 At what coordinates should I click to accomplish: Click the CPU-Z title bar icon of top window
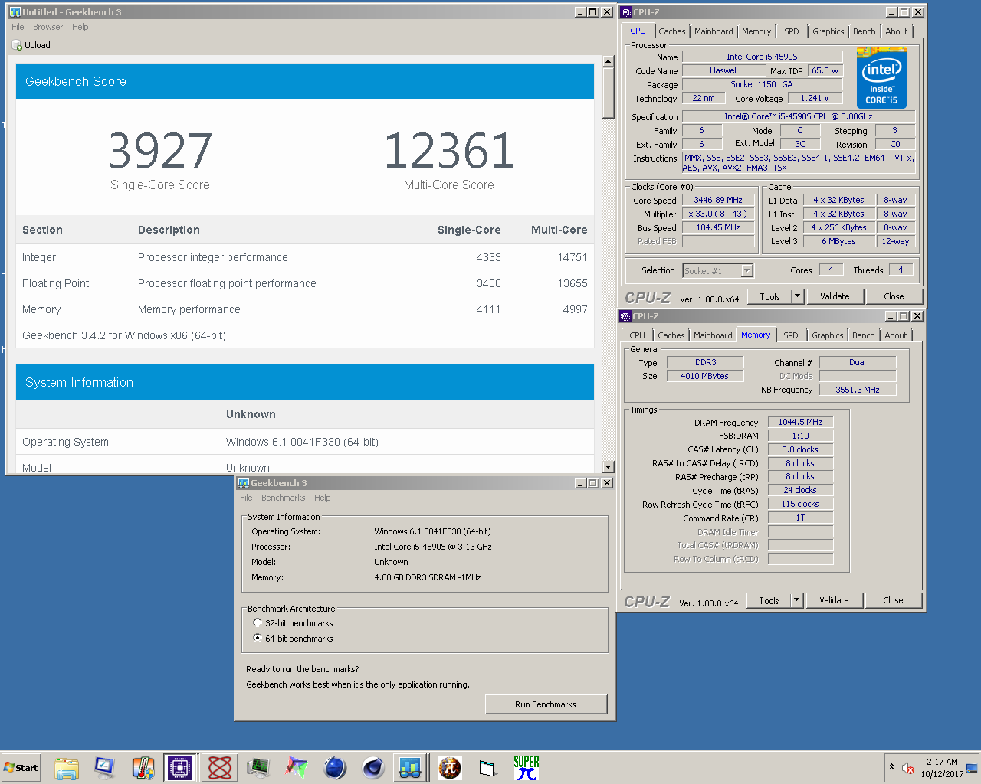pos(626,12)
